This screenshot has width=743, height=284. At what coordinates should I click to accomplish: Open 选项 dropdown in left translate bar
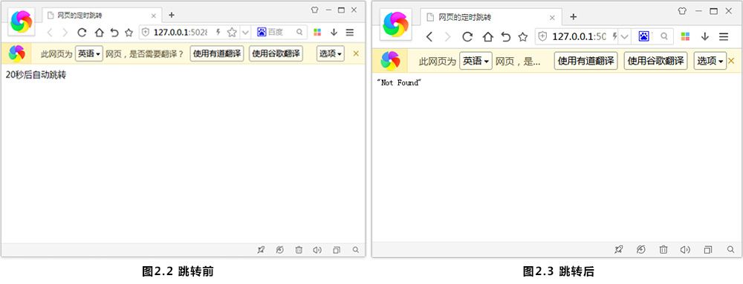pyautogui.click(x=331, y=54)
